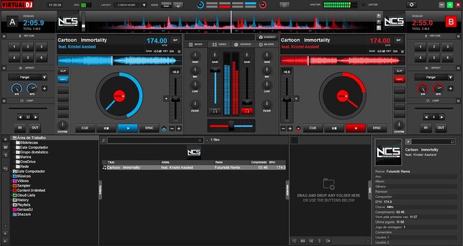
Task: Toggle deck B VINYL mode
Action: click(x=399, y=79)
